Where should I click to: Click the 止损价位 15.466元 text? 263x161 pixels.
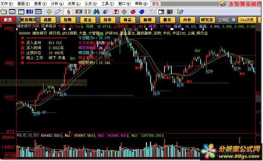click(x=45, y=53)
